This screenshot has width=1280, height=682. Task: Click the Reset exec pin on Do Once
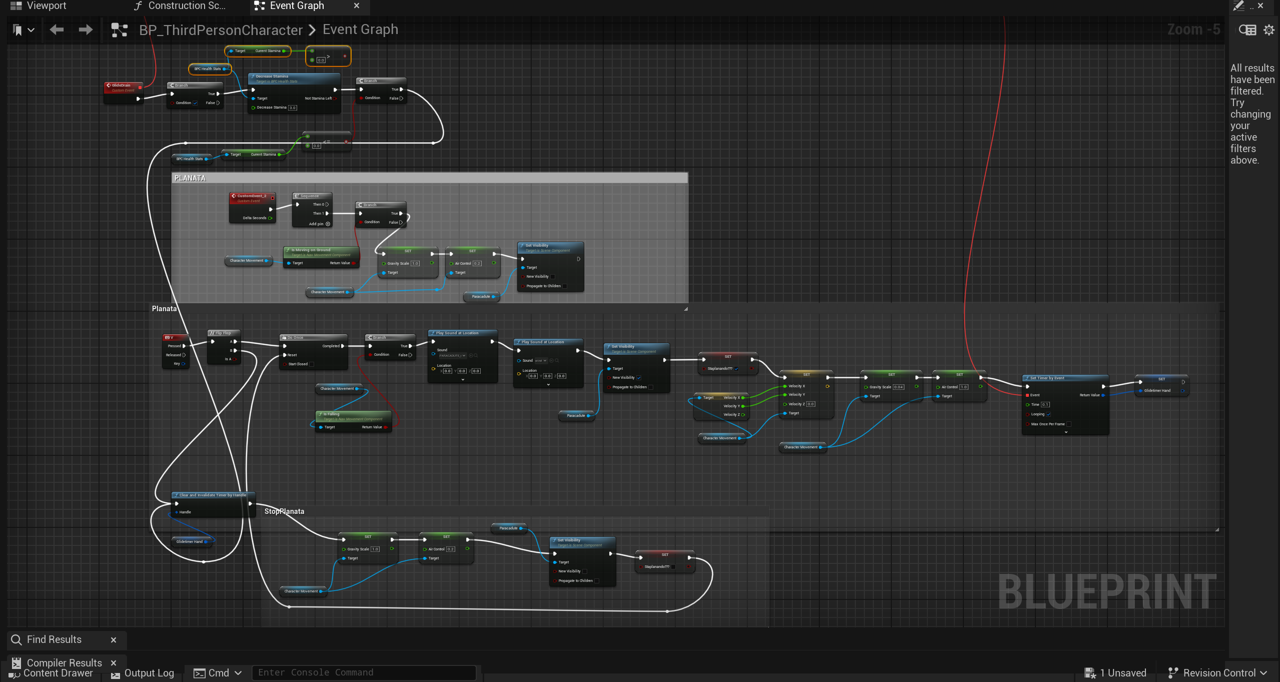point(285,355)
